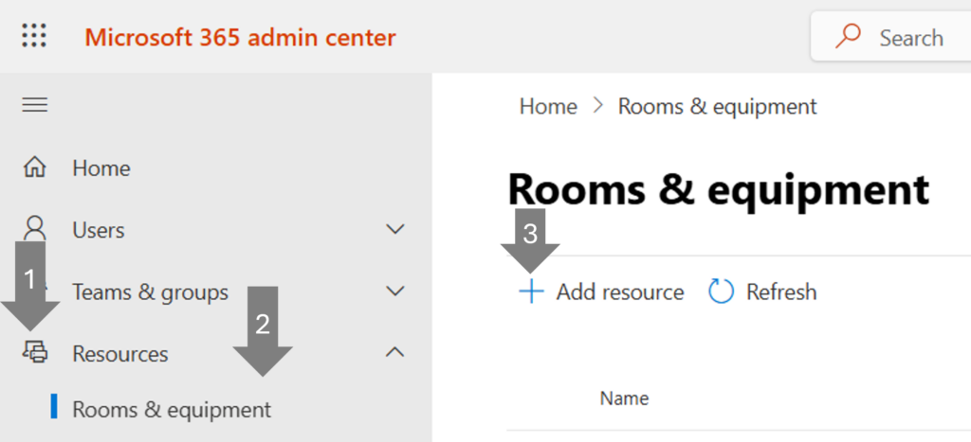Image resolution: width=971 pixels, height=442 pixels.
Task: Click inside the Search box
Action: pos(910,38)
